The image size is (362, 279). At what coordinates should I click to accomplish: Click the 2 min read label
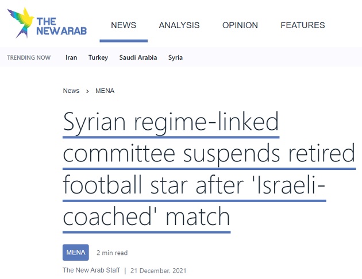pos(112,253)
